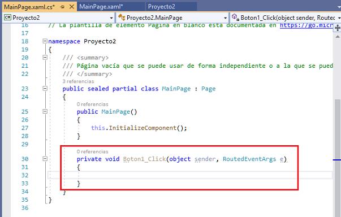The height and width of the screenshot is (217, 341).
Task: Click the method icon beside Boton1_Click
Action: [235, 17]
